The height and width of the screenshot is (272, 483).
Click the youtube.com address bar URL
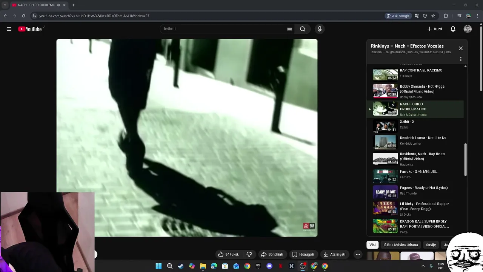(x=94, y=16)
